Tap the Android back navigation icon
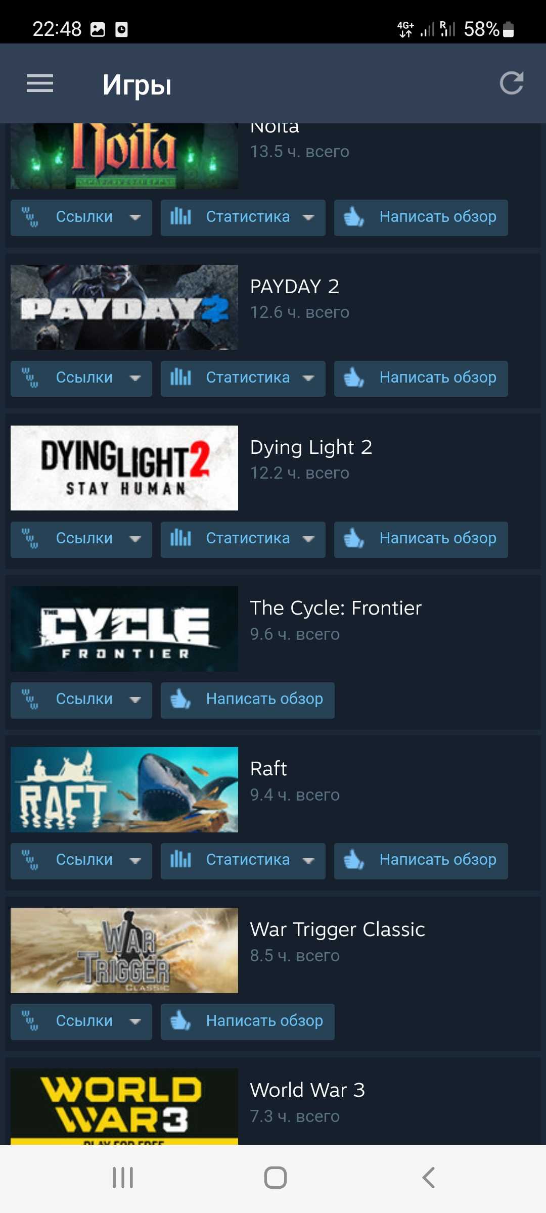The height and width of the screenshot is (1213, 546). (x=428, y=1178)
